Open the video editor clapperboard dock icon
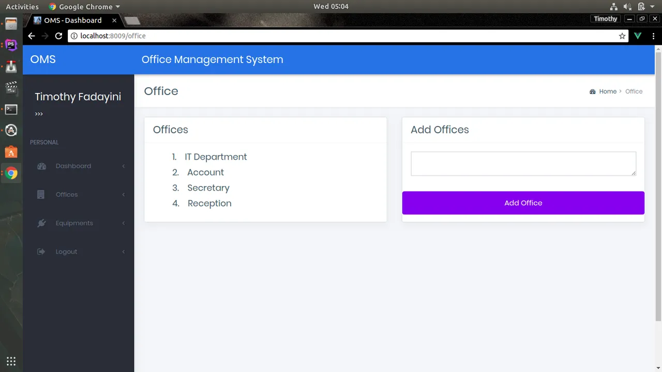Screen dimensions: 662x372 click(11, 88)
